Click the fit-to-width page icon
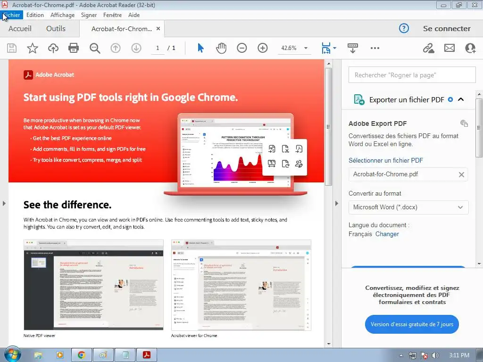Viewport: 483px width, 362px height. tap(326, 48)
